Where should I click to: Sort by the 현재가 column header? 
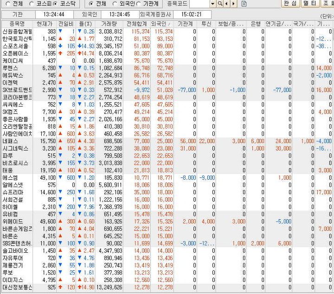(45, 24)
